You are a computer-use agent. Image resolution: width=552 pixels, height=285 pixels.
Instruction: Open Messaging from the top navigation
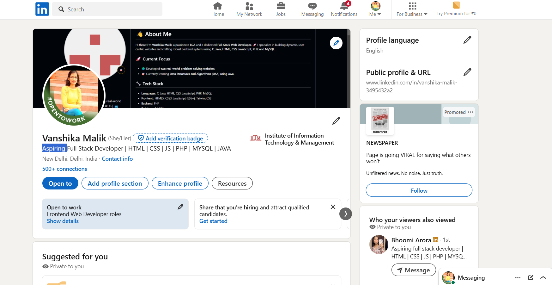pyautogui.click(x=312, y=9)
